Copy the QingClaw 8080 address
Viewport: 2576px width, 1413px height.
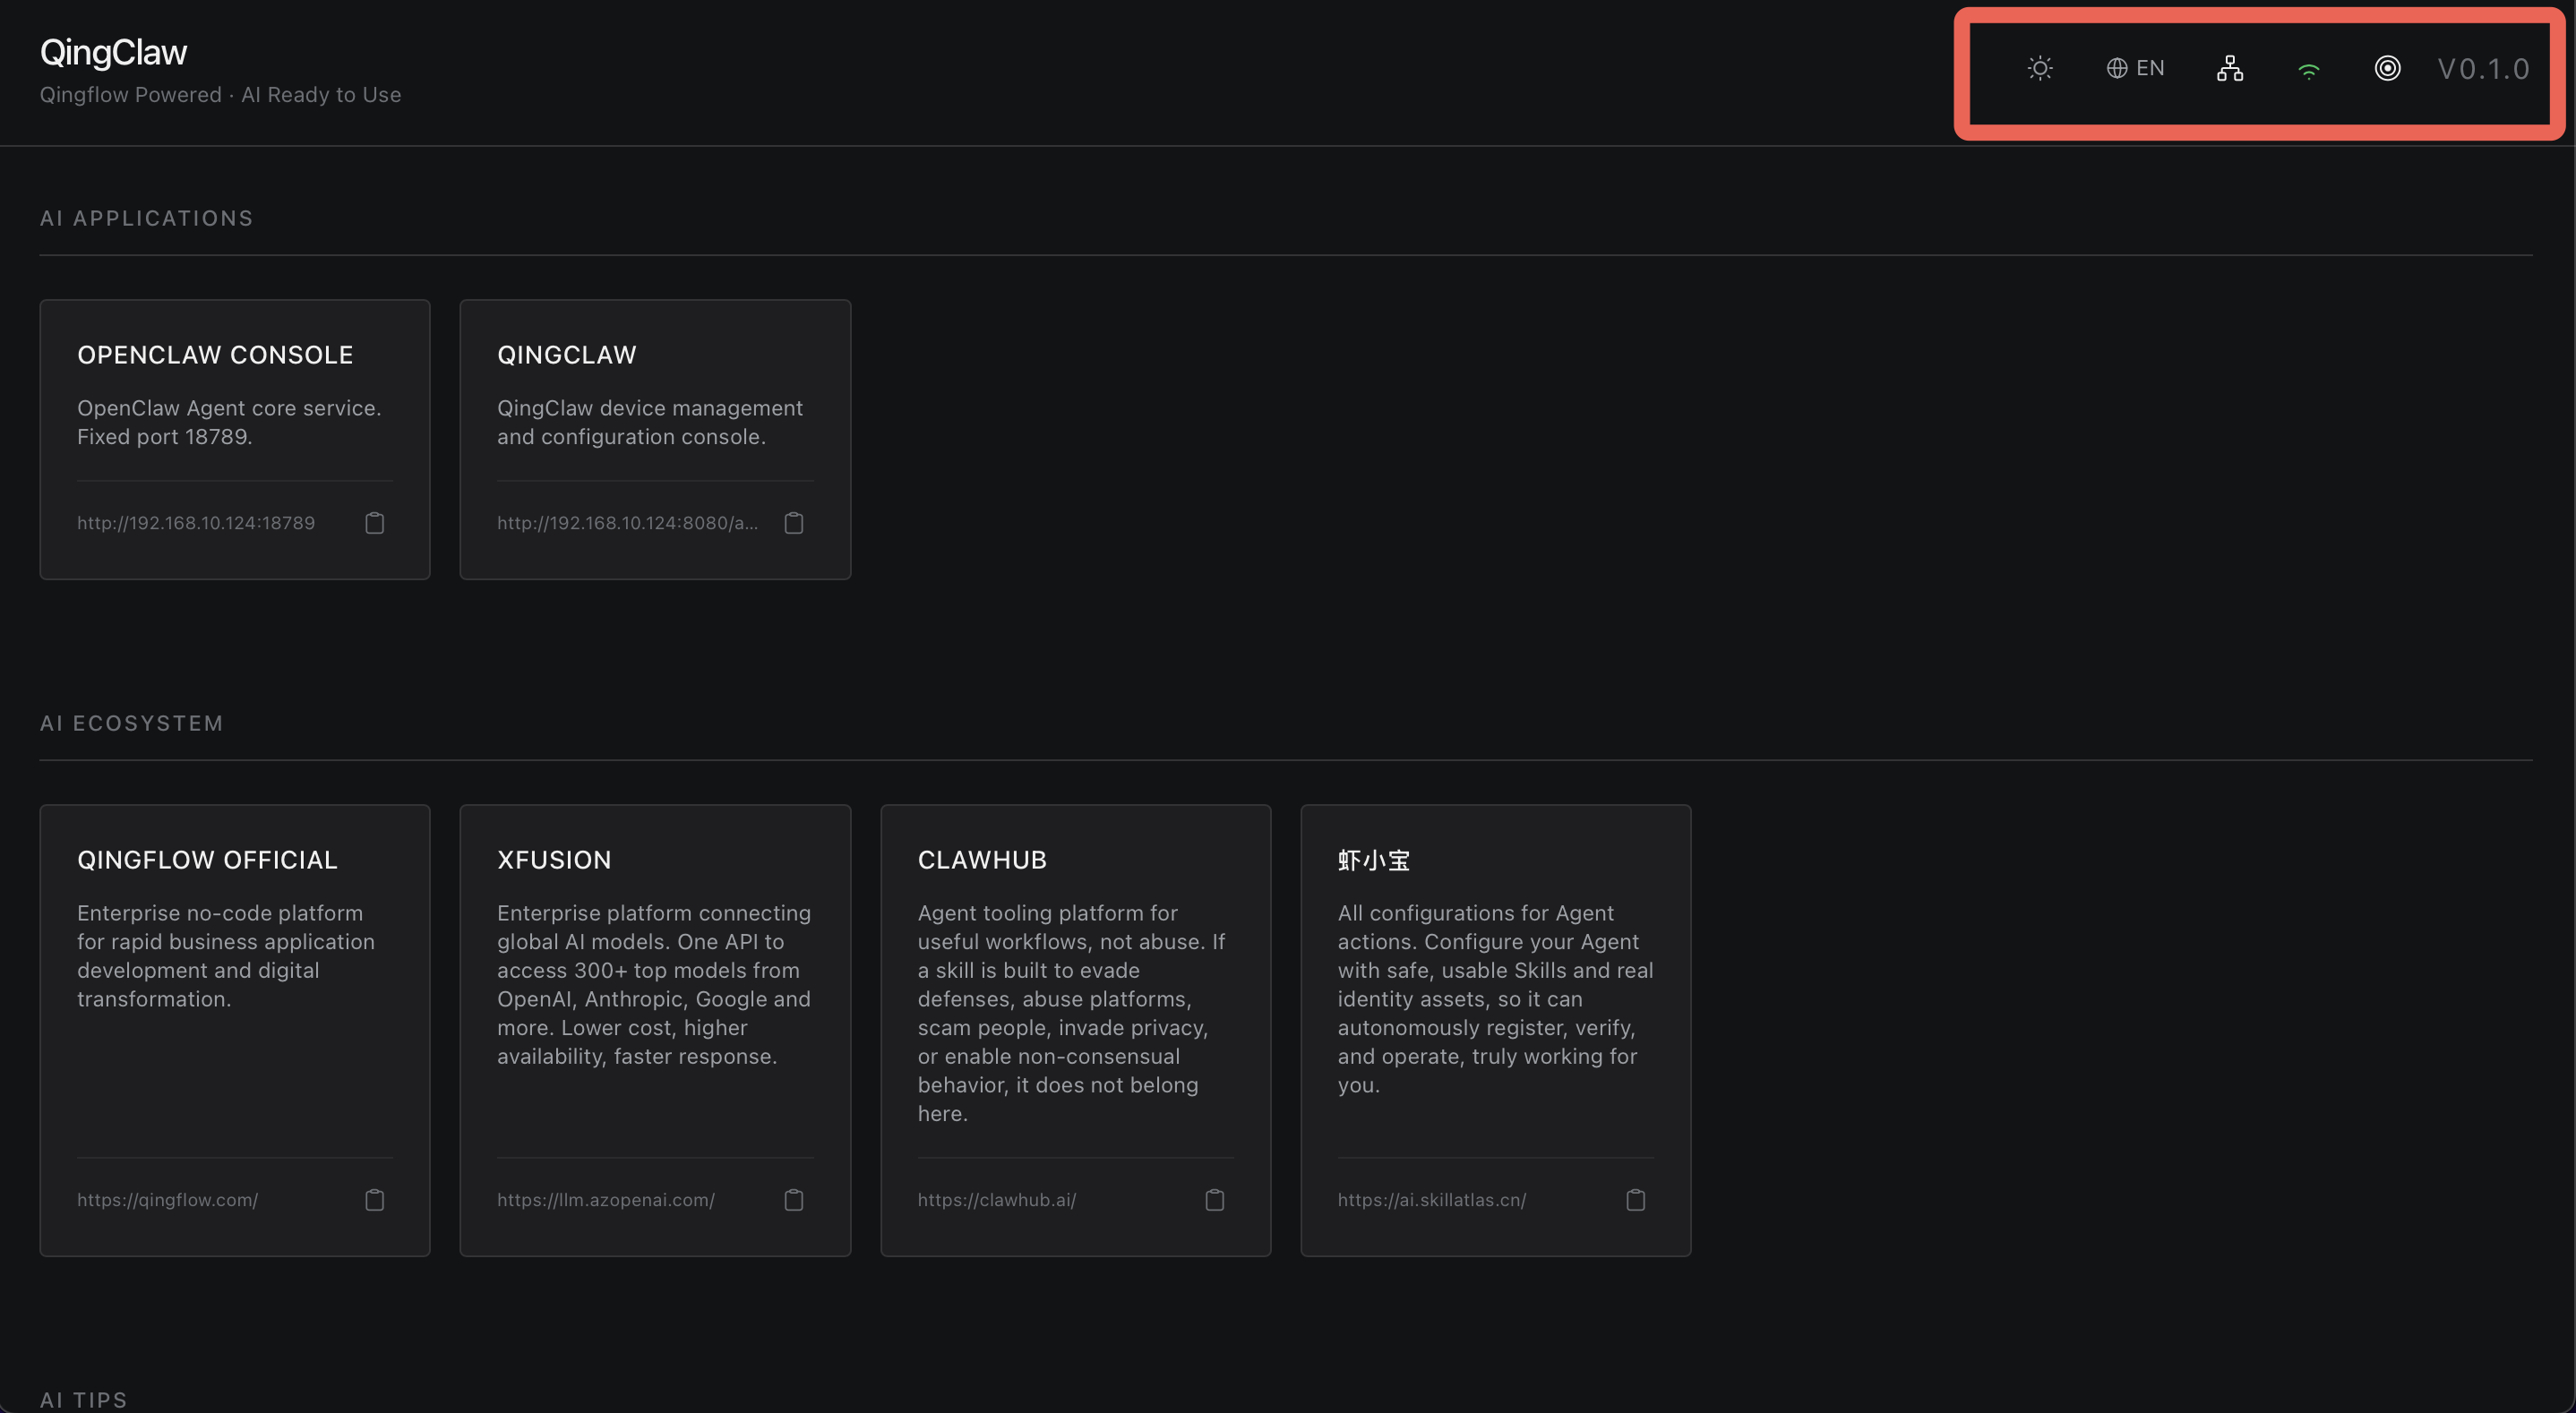[x=794, y=523]
